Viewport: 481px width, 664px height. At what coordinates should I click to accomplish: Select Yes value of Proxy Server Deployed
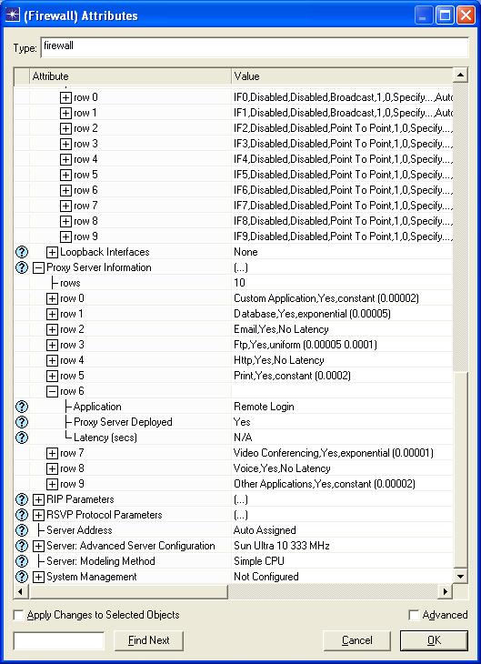coord(342,422)
